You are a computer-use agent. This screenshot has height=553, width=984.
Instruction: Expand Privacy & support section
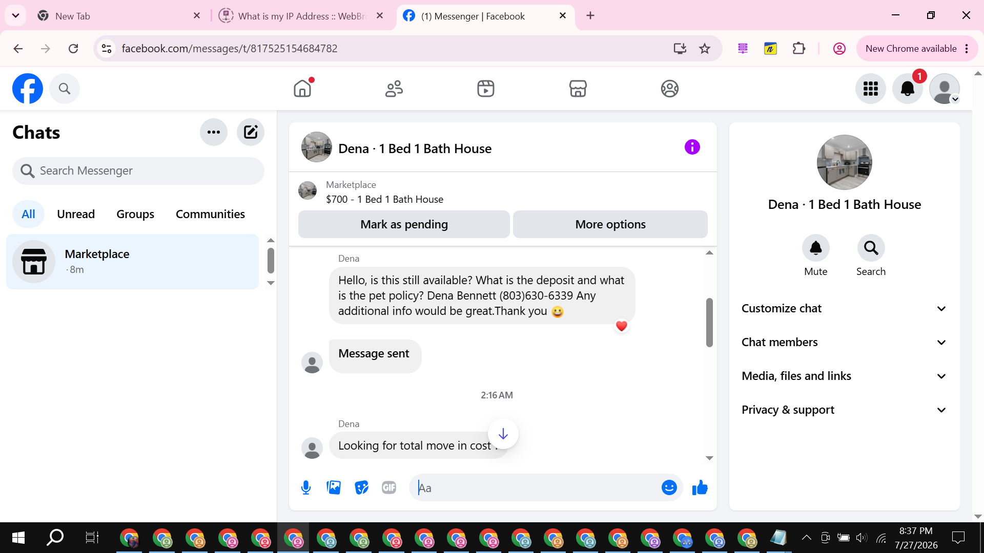tap(844, 410)
